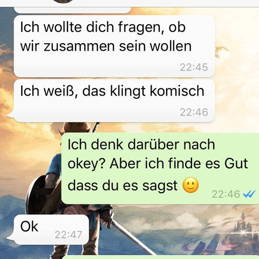Screen dimensions: 259x259
Task: Tap the smiley emoji in green message
Action: pos(190,185)
